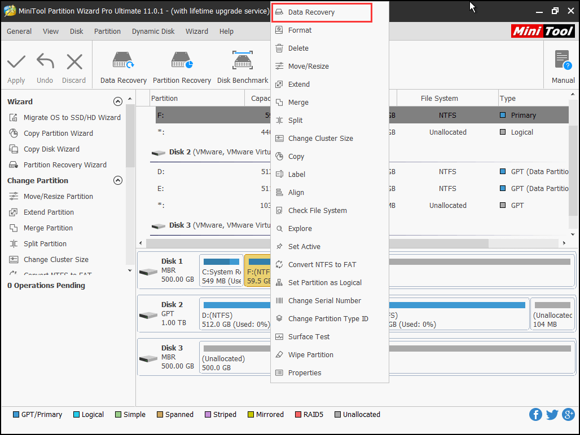Collapse the Wizard sidebar section

(x=117, y=101)
